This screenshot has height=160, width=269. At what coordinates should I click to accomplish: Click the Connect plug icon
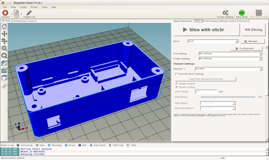(x=5, y=13)
